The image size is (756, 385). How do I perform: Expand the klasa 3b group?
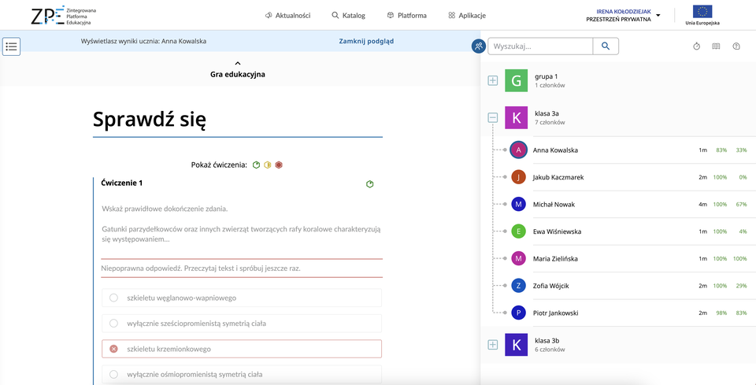[x=493, y=344]
